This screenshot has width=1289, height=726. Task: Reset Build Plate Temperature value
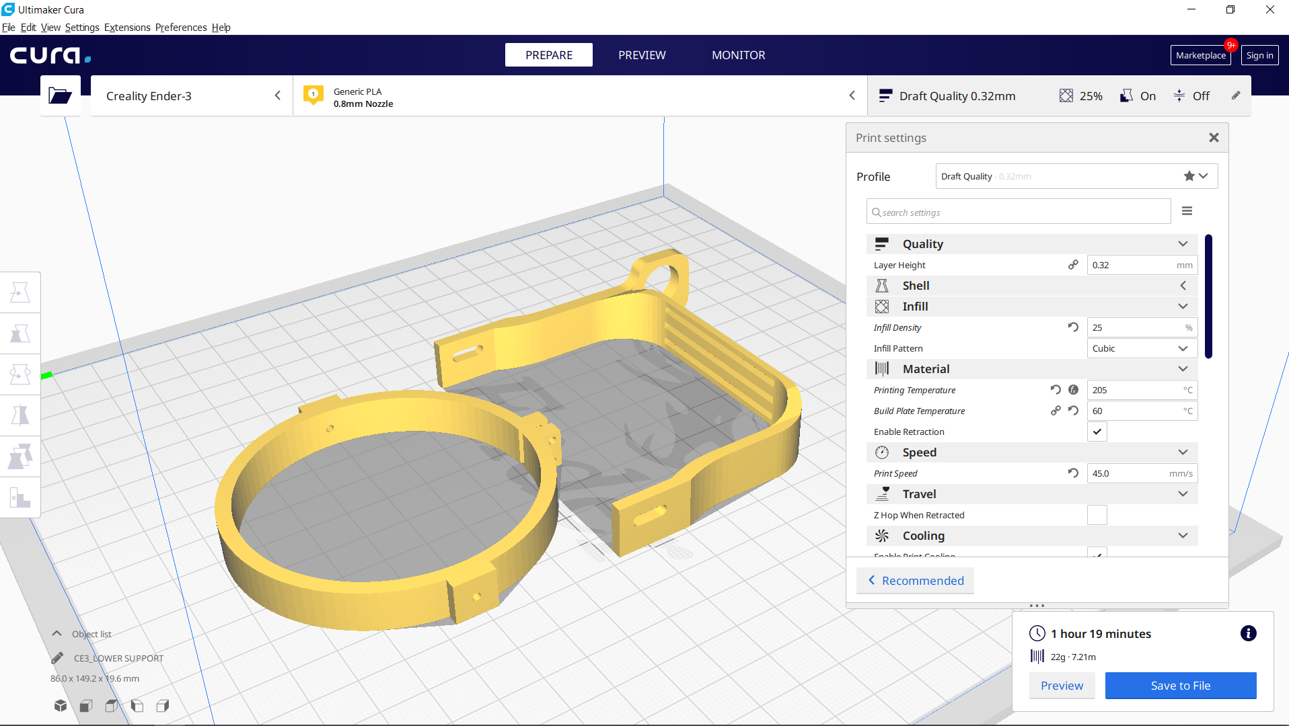tap(1073, 411)
